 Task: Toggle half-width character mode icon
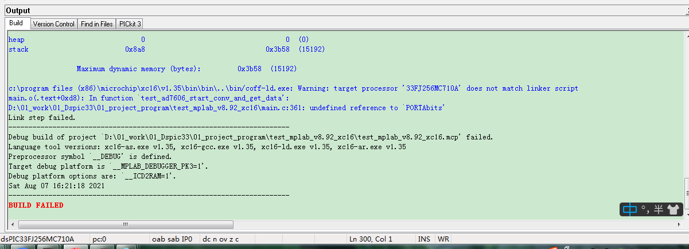[x=657, y=209]
